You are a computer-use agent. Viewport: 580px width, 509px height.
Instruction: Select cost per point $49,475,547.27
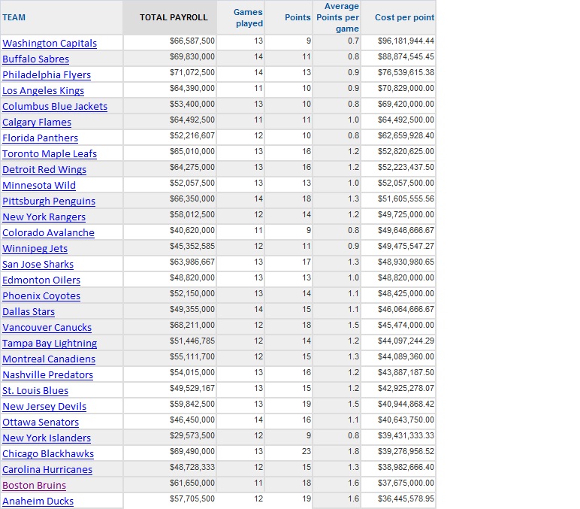(406, 246)
